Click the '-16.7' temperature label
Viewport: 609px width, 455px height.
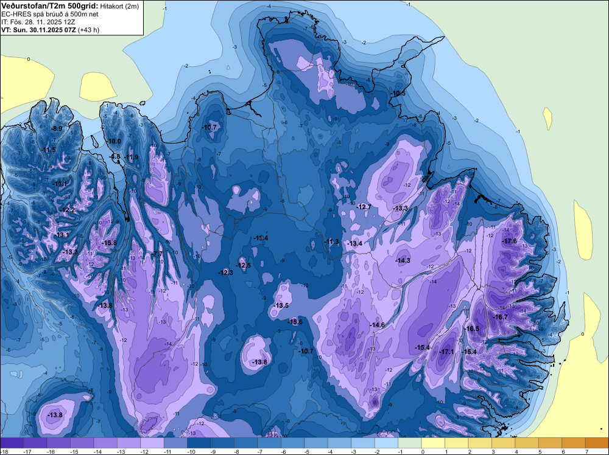(500, 317)
